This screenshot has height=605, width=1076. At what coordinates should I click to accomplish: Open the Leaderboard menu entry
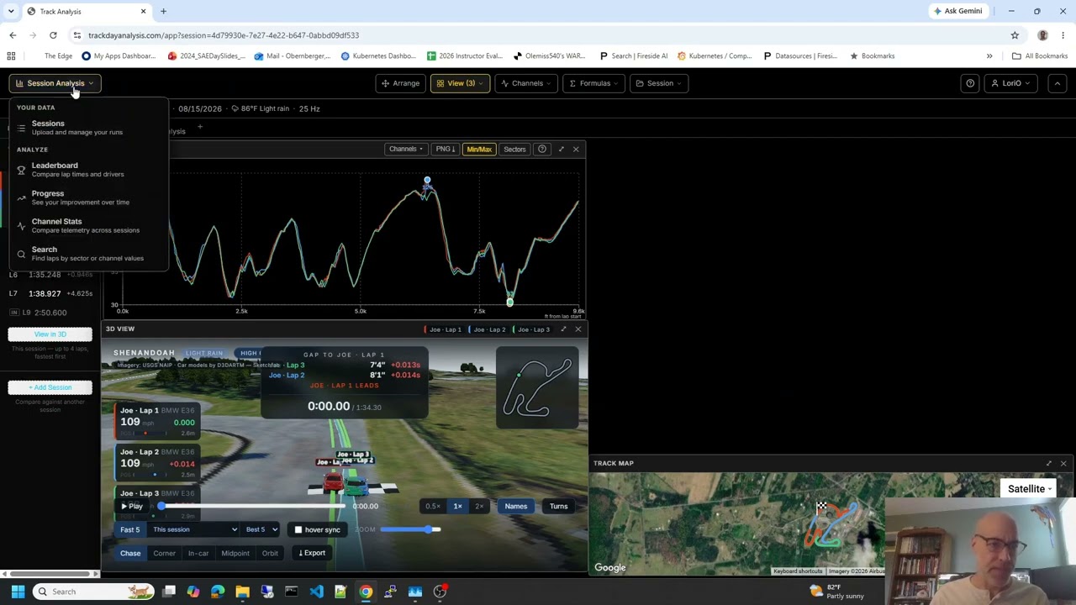[x=88, y=169]
